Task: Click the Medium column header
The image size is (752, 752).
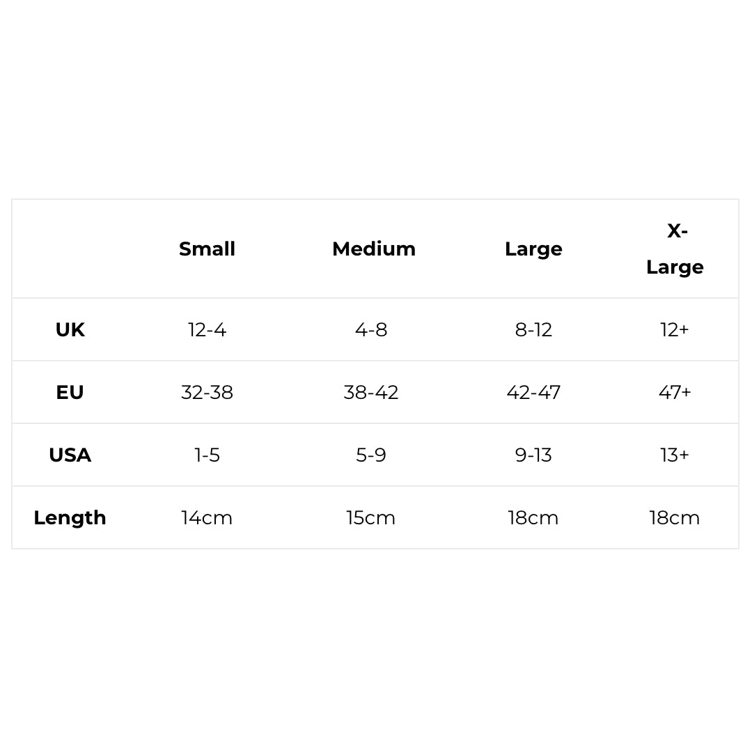Action: (373, 249)
